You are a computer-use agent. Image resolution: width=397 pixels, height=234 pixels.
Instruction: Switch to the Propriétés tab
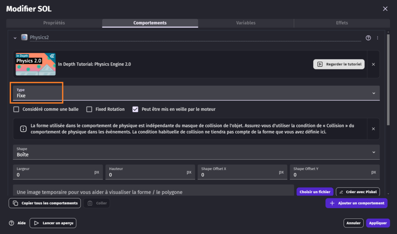click(x=54, y=23)
